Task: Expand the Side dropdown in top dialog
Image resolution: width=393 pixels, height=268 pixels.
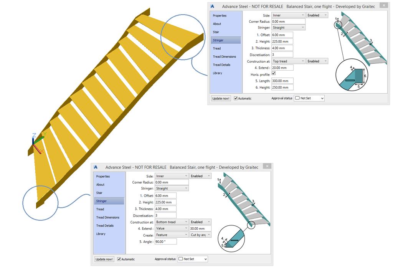Action: (288, 15)
